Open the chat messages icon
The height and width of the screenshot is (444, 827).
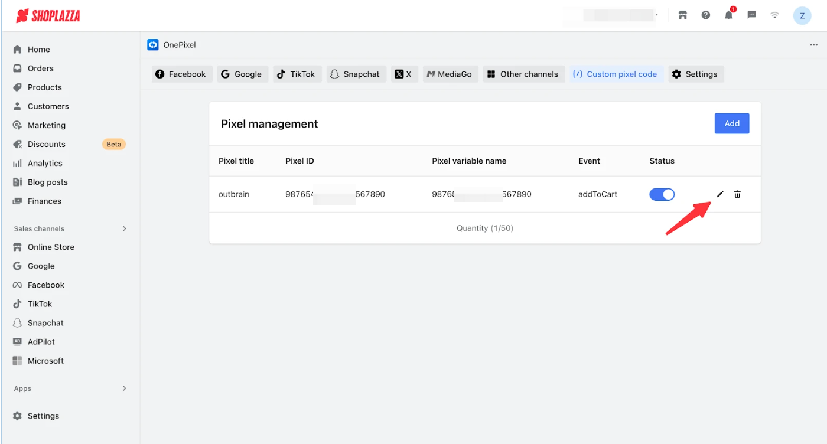coord(751,15)
